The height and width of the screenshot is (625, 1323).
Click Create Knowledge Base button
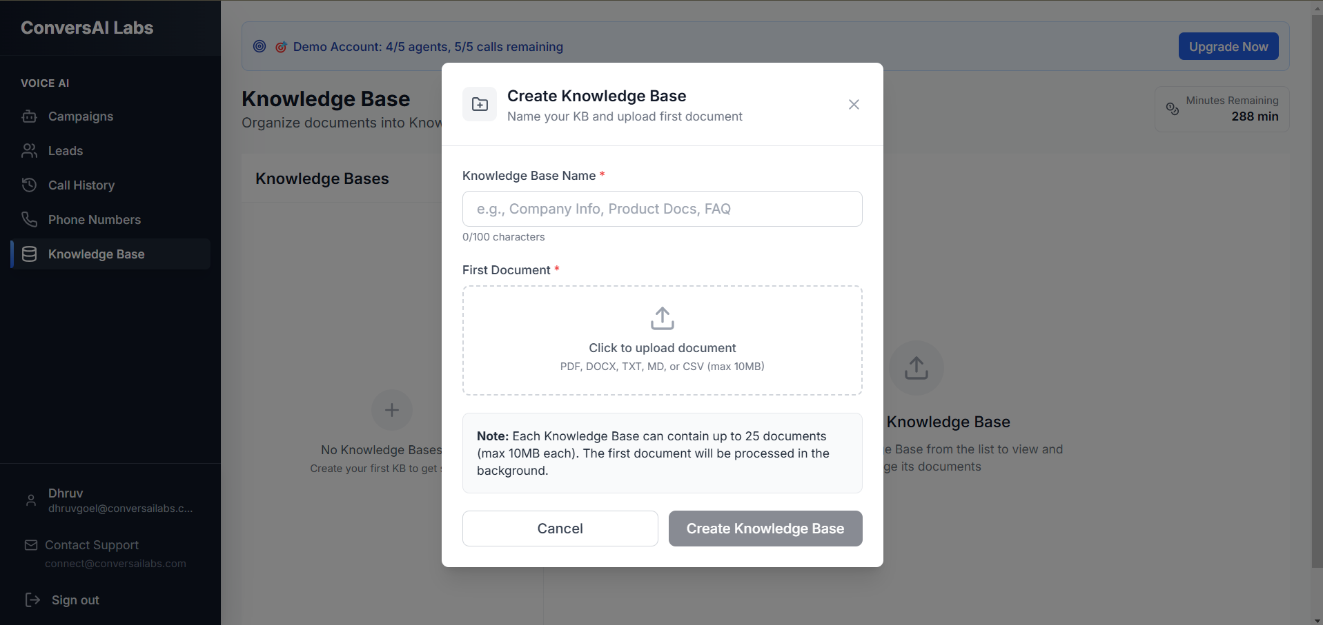pos(765,529)
